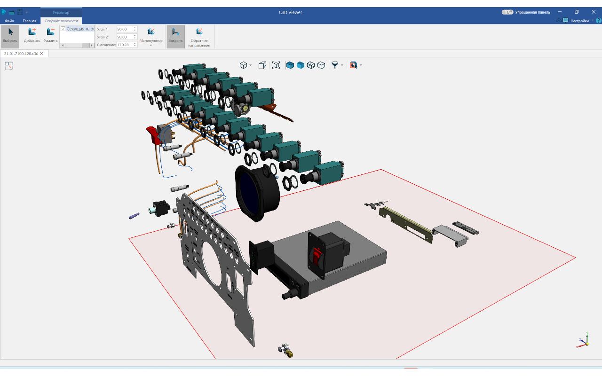This screenshot has width=602, height=376.
Task: Click the section view tool icon
Action: pos(353,65)
